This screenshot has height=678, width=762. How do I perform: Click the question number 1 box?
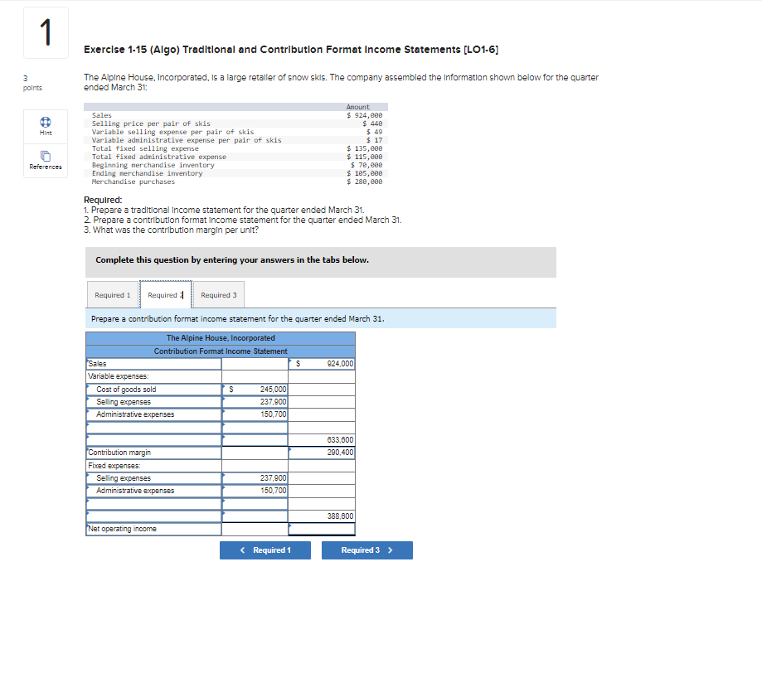[45, 32]
